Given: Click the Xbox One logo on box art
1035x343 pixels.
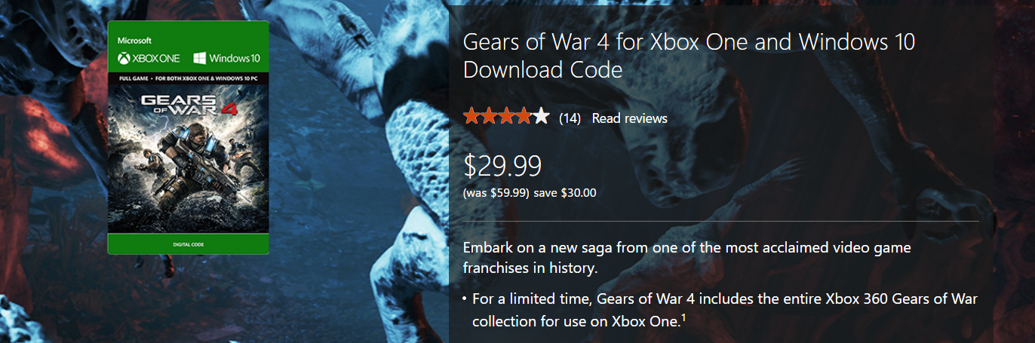Looking at the screenshot, I should click(148, 58).
